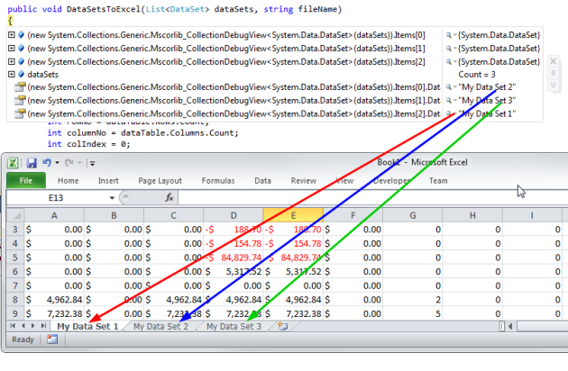Open visualizer magnifier for Items[0] DataSet value
Screen dimensions: 568x371
448,35
